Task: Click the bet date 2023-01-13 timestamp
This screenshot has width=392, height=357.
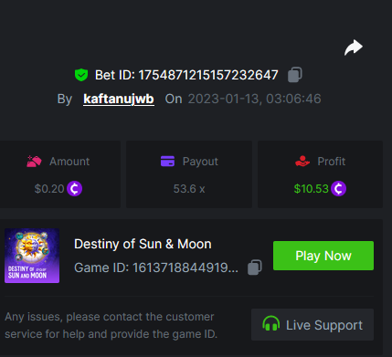Action: pos(254,99)
